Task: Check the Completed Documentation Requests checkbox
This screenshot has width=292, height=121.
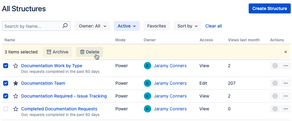Action: coord(6,109)
